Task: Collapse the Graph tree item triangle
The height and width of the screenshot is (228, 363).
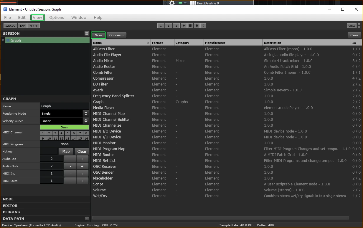Action: (3, 40)
